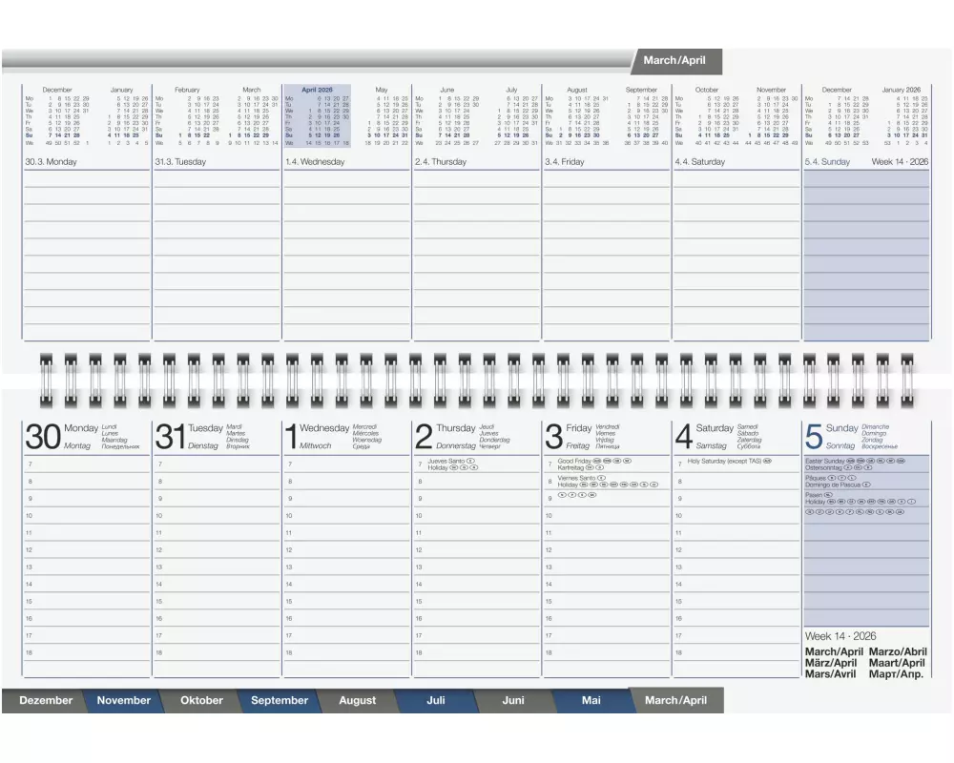Select the large date number 30 for Monday

(x=43, y=438)
